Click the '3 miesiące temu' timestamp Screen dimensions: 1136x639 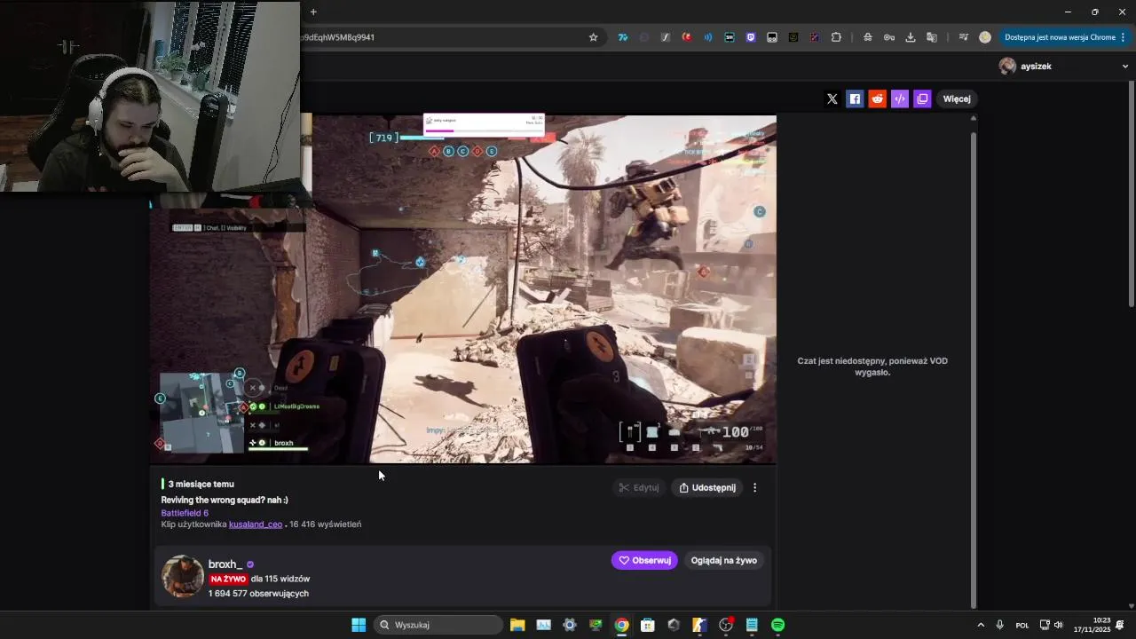tap(201, 485)
